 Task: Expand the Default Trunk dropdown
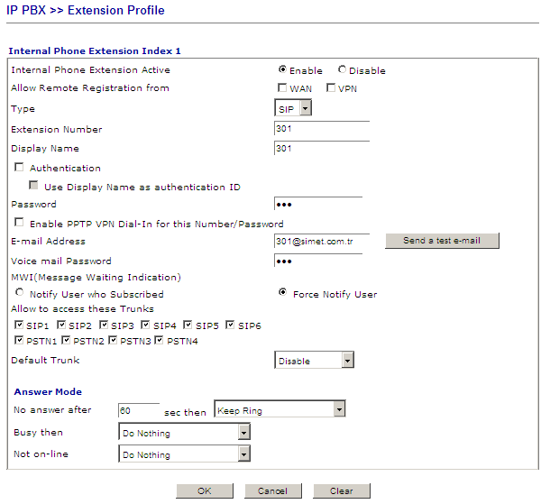[x=314, y=361]
